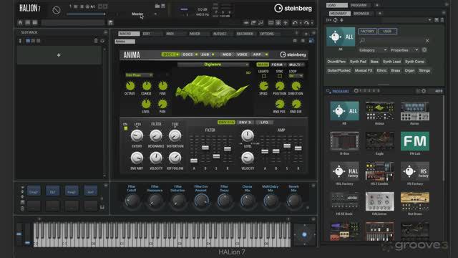458x258 pixels.
Task: Select the Anima library thumbnail
Action: tap(379, 111)
